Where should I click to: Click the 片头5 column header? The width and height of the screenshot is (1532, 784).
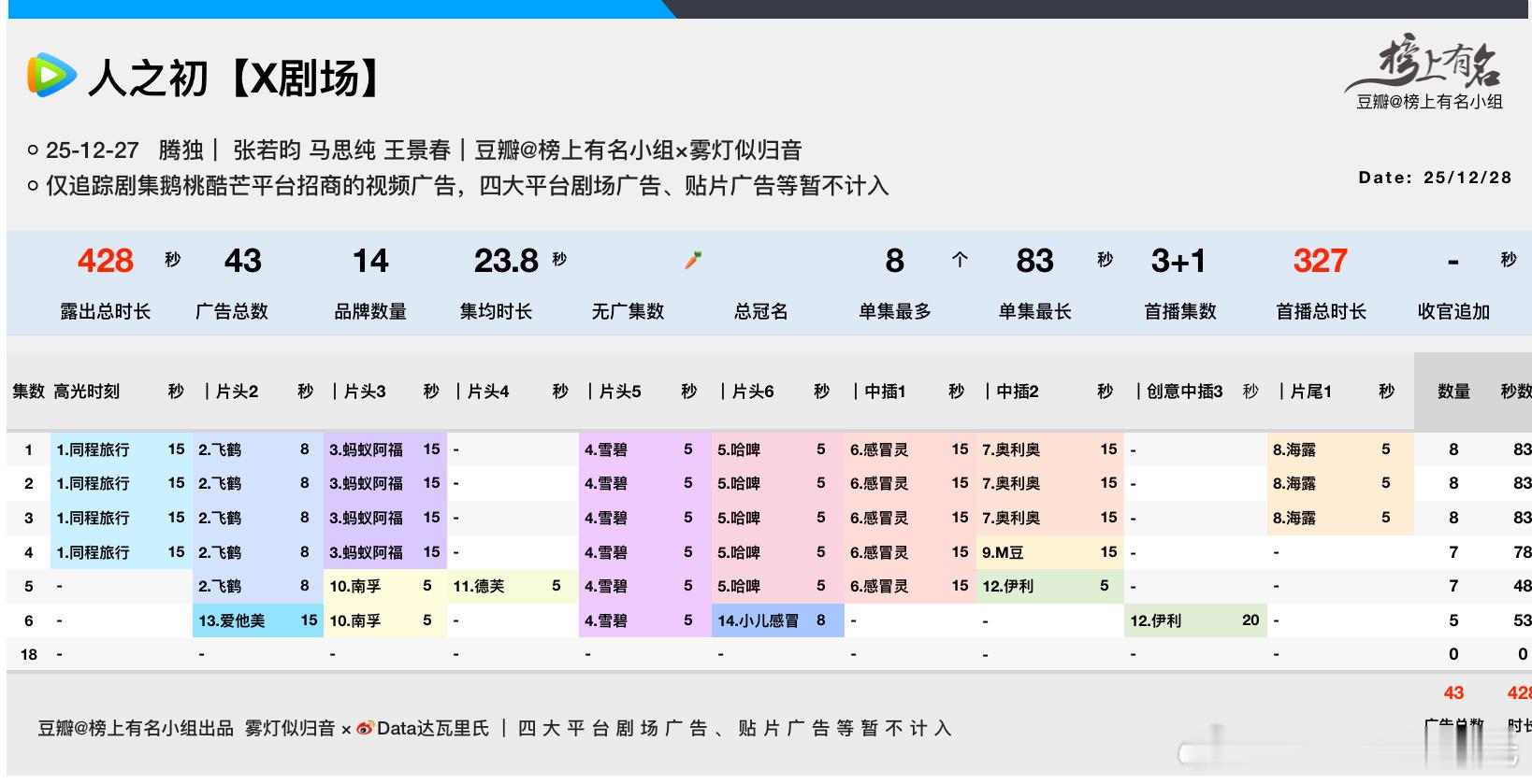click(620, 392)
